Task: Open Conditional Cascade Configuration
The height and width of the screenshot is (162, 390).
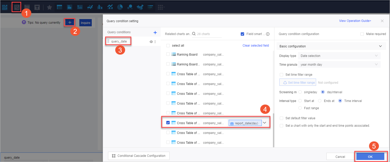Action: coord(139,156)
